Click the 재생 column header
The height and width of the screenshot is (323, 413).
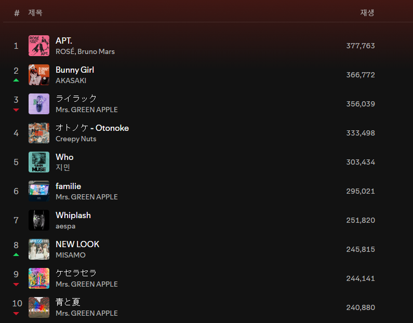367,12
